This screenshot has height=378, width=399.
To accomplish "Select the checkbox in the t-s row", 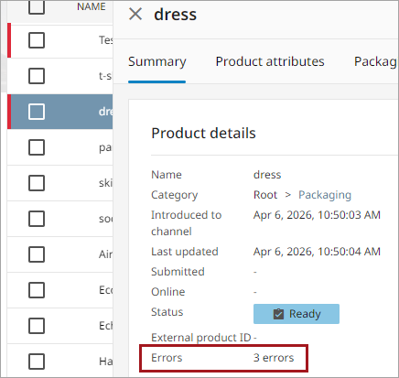I will (37, 76).
